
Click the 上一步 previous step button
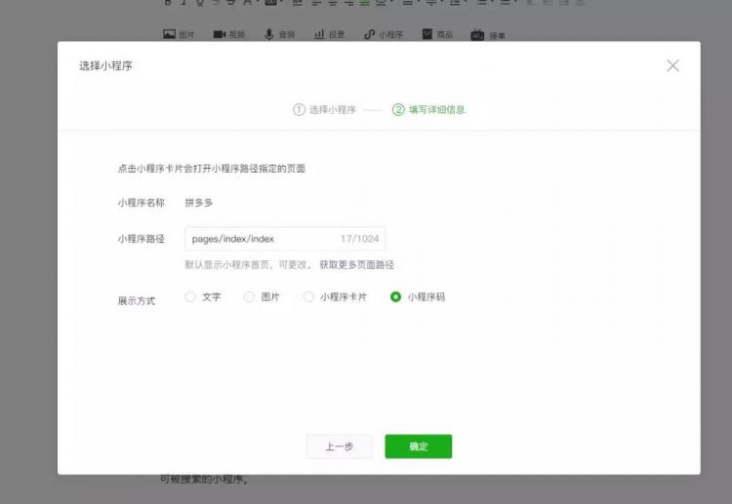(339, 446)
